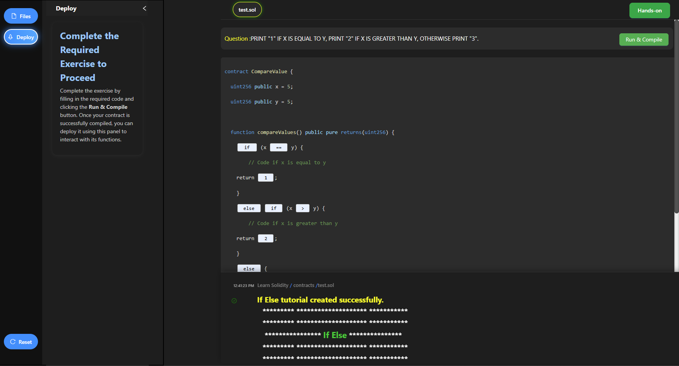
Task: Open the Deploy panel button
Action: [x=21, y=37]
